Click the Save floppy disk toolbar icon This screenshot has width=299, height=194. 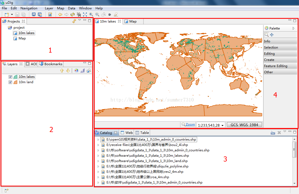click(x=17, y=14)
